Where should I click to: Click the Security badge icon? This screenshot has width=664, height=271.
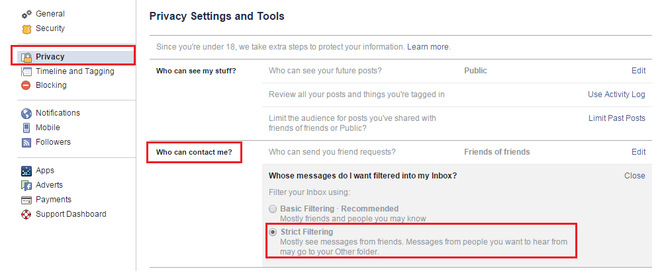pos(26,28)
